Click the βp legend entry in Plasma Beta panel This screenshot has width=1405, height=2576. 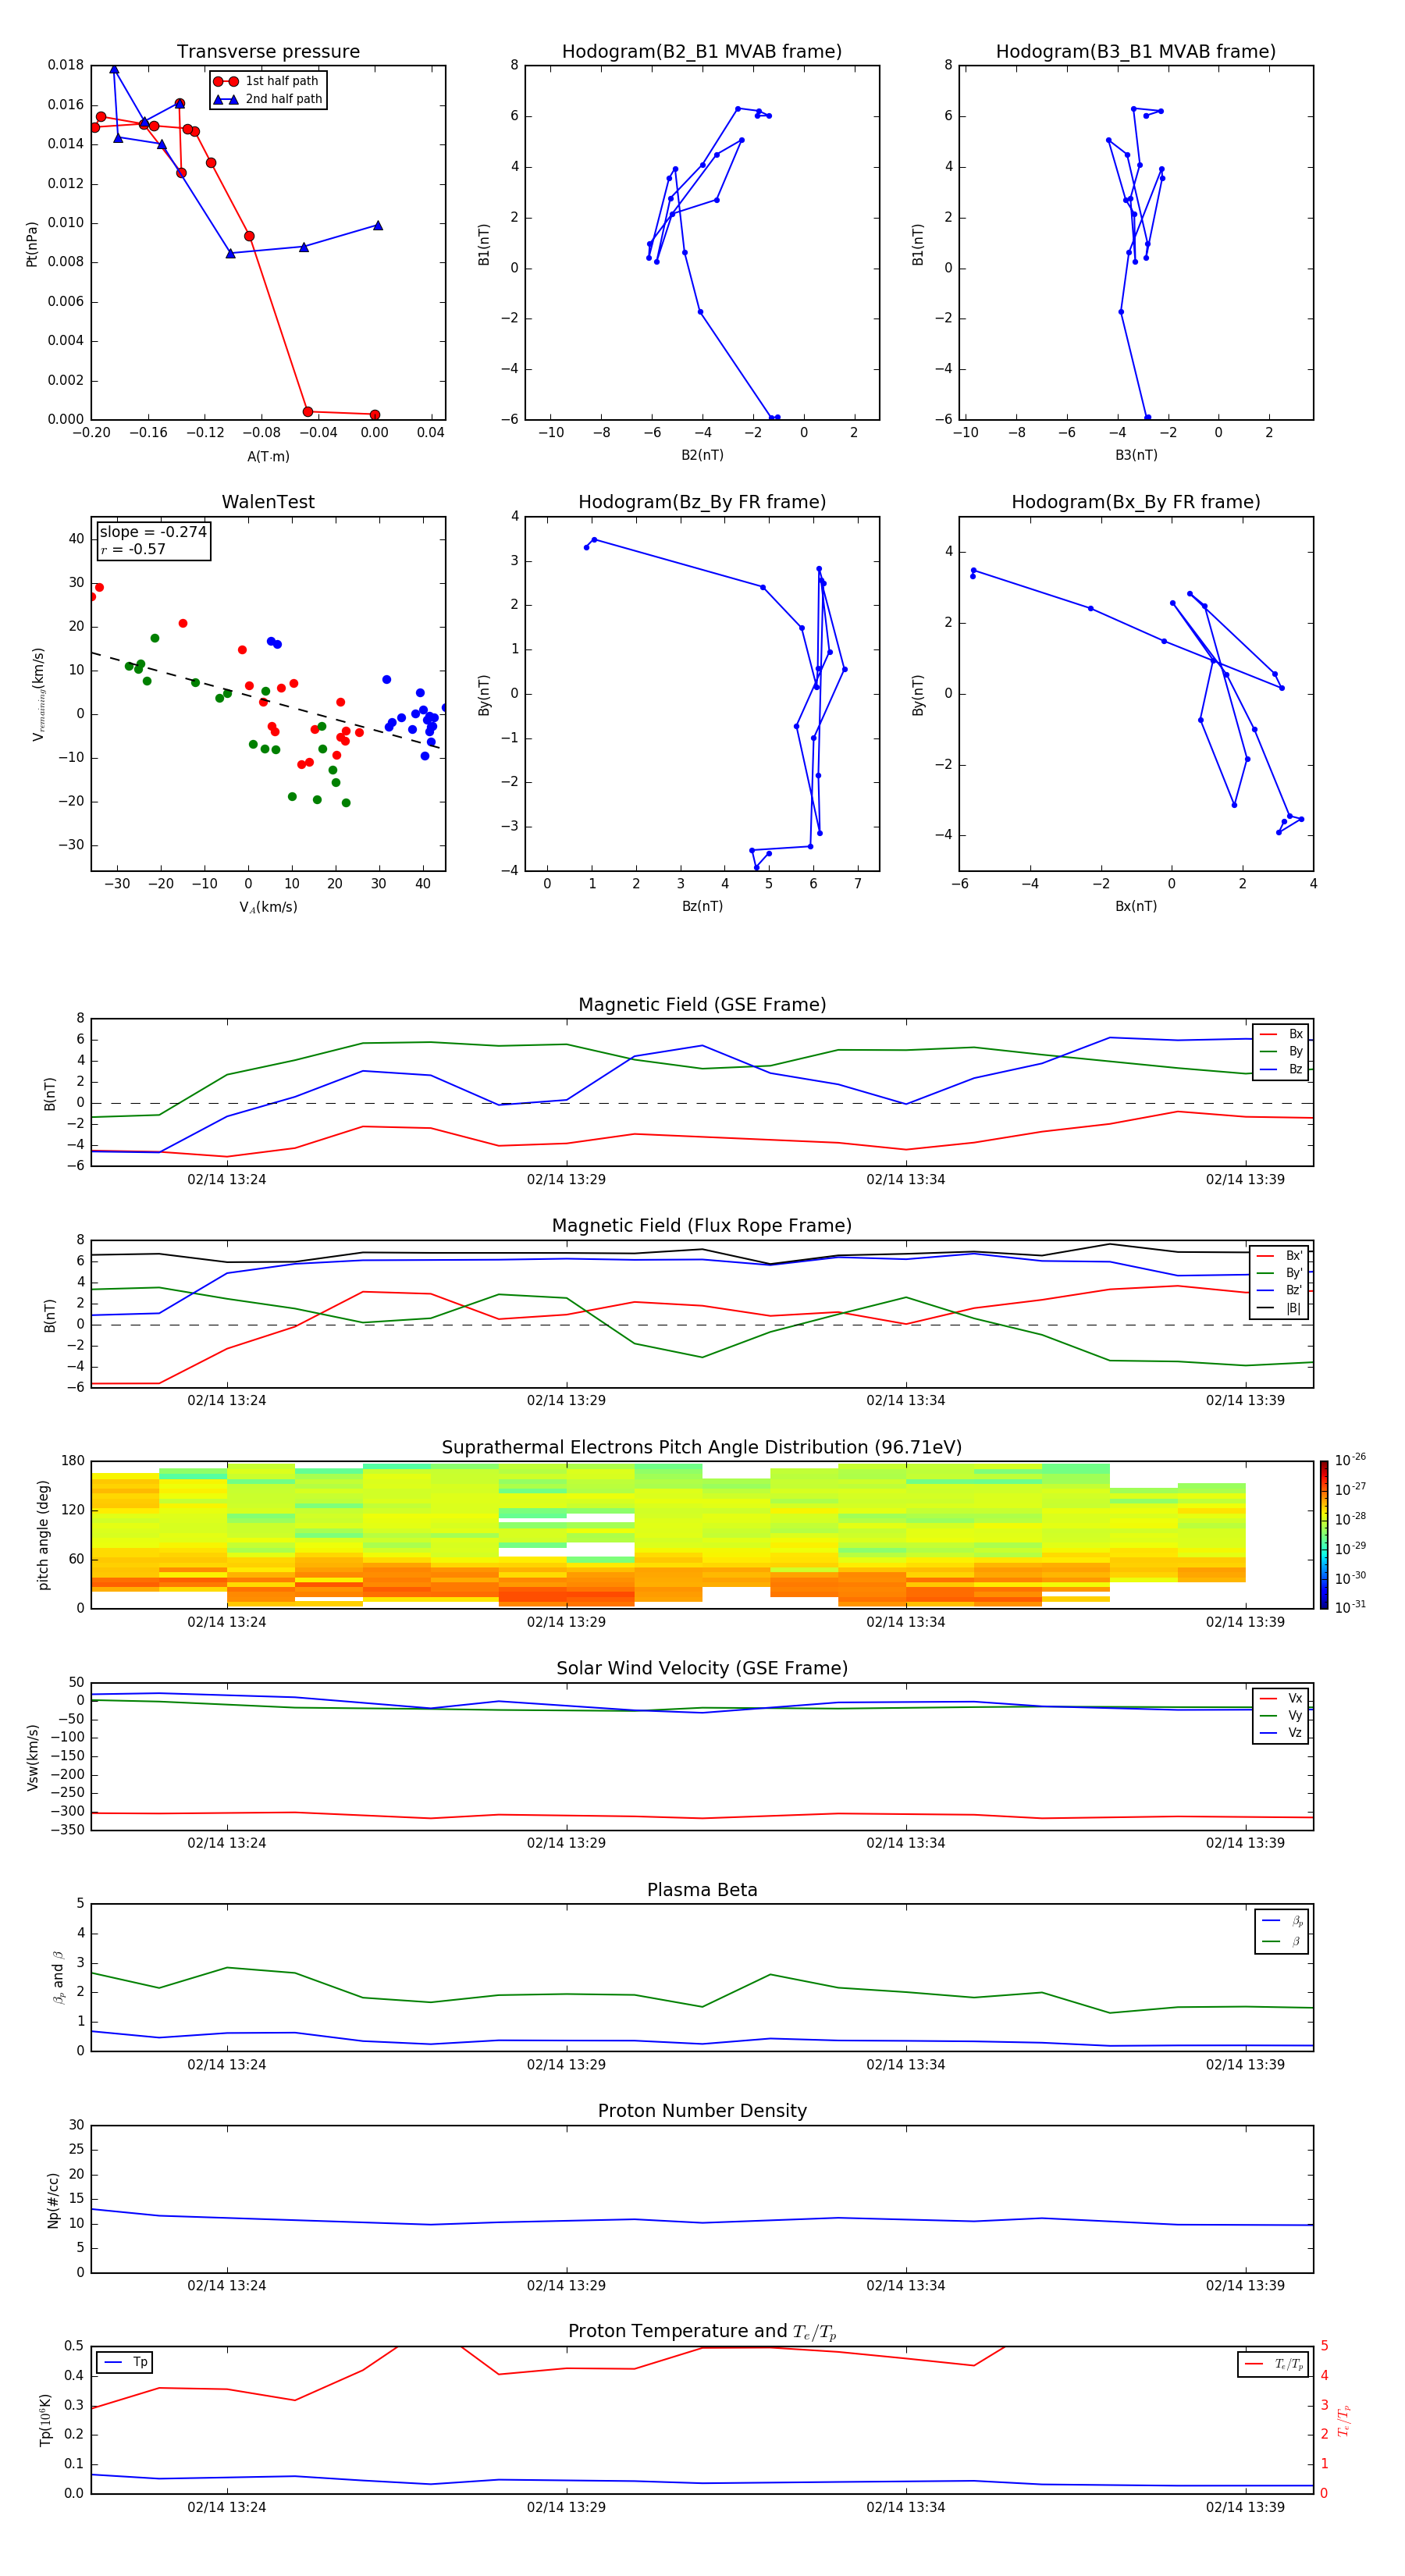(1282, 1920)
